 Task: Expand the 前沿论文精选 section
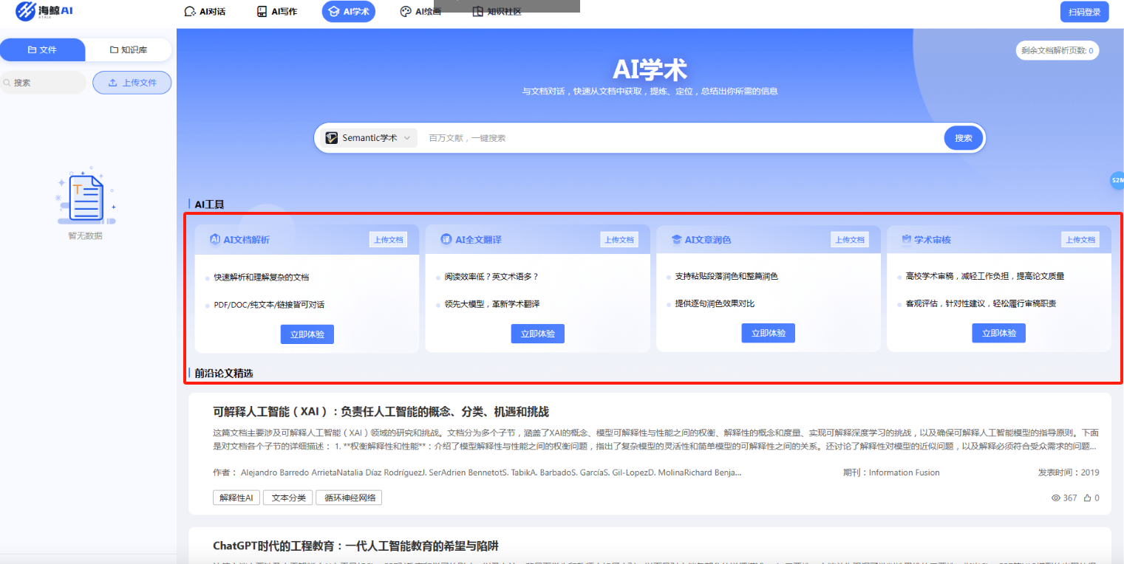click(x=222, y=374)
